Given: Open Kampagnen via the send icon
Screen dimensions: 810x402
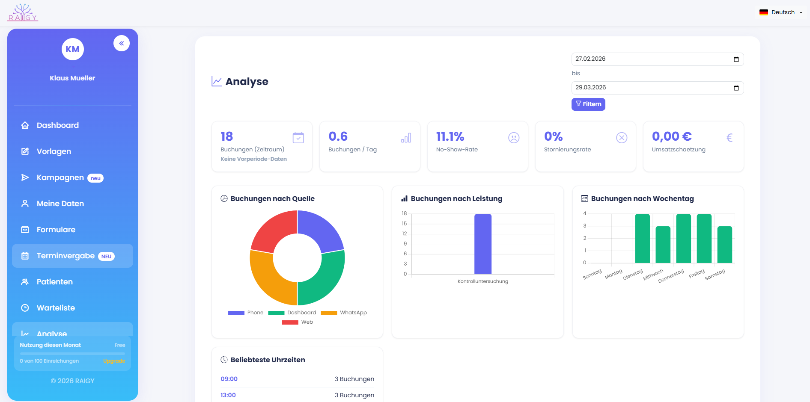Looking at the screenshot, I should 25,177.
